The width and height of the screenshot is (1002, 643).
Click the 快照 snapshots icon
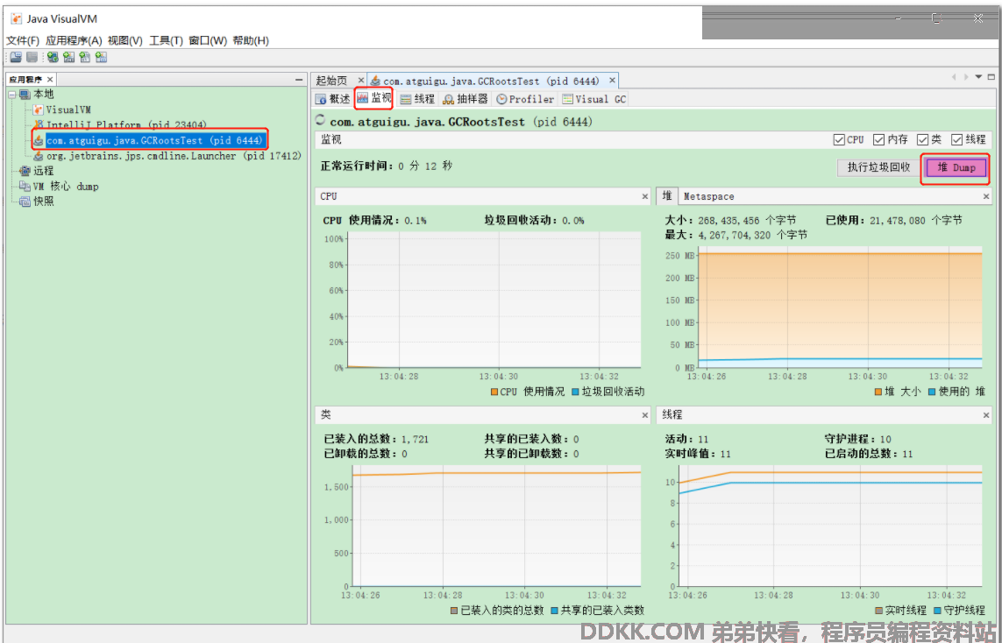click(x=25, y=201)
